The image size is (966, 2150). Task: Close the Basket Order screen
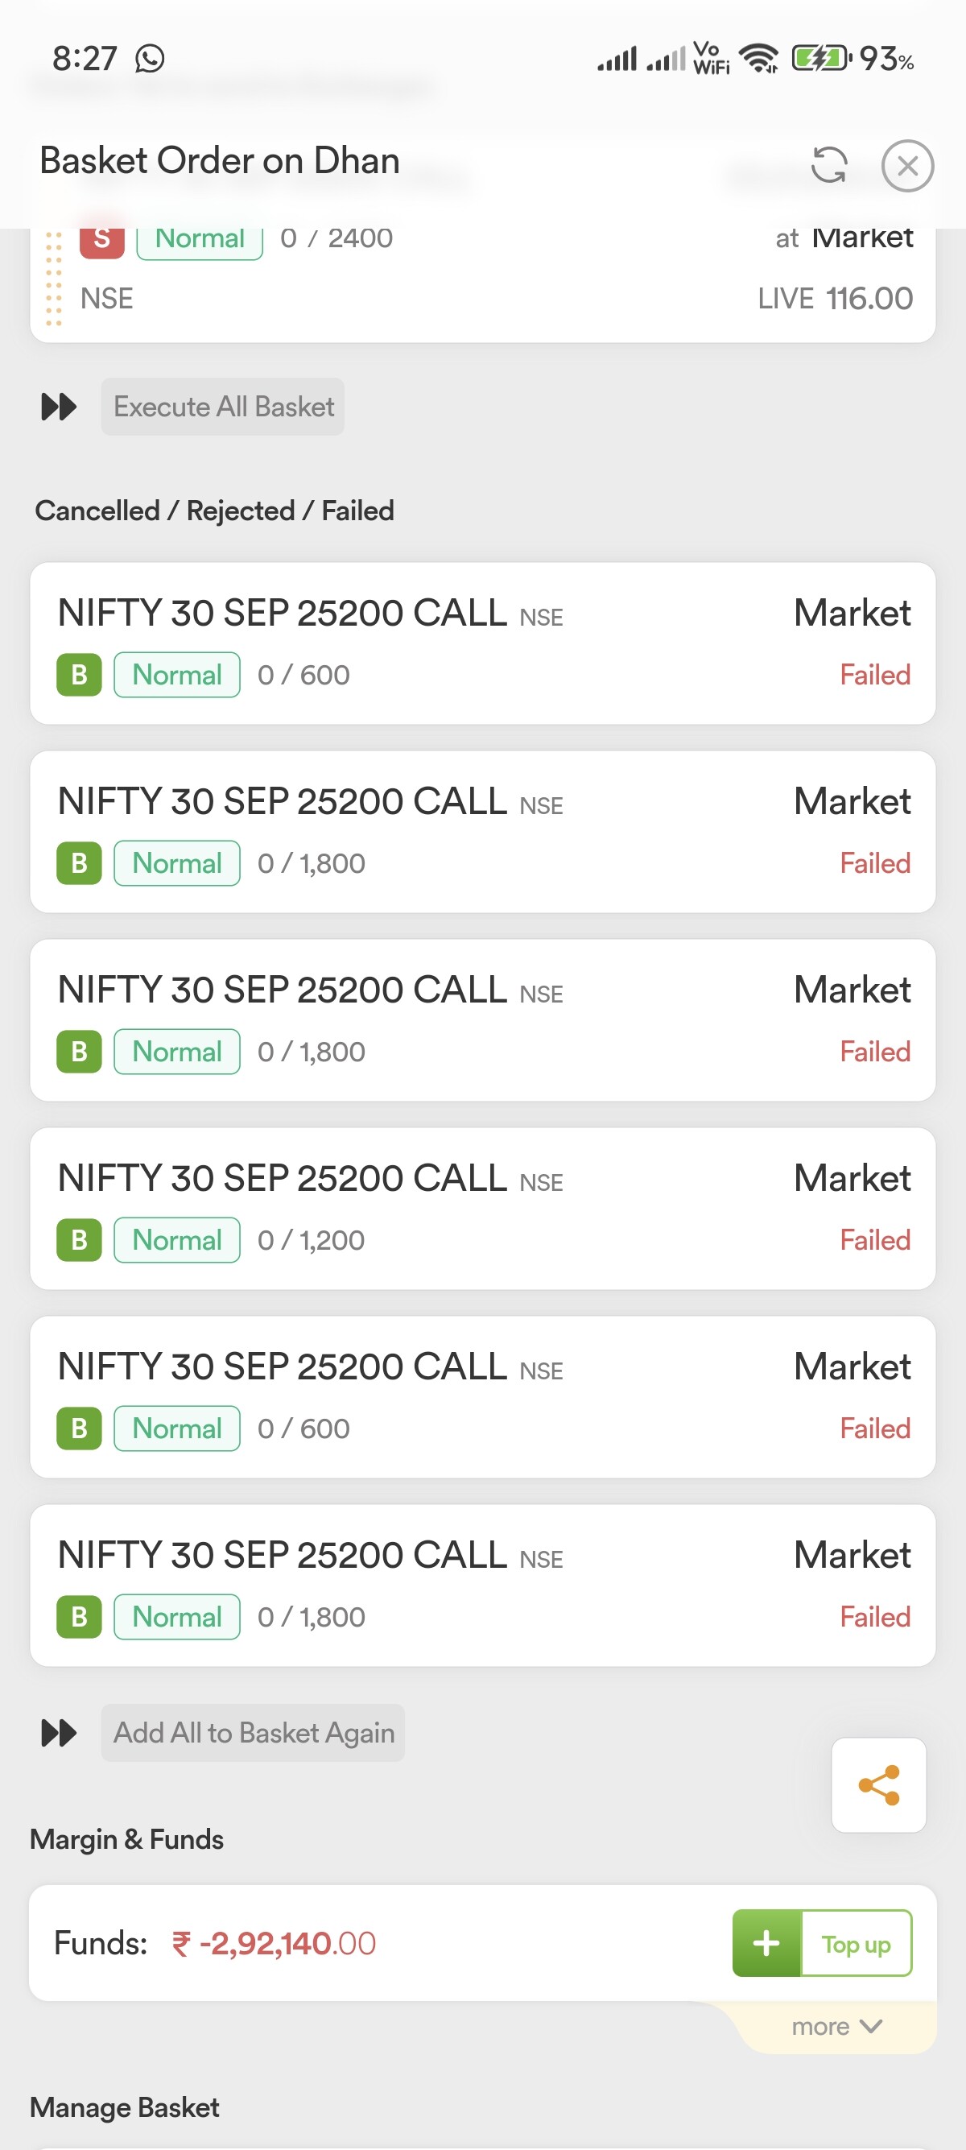[x=906, y=165]
